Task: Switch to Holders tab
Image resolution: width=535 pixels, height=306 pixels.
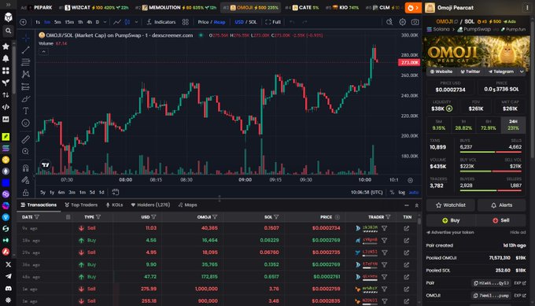Action: [150, 205]
